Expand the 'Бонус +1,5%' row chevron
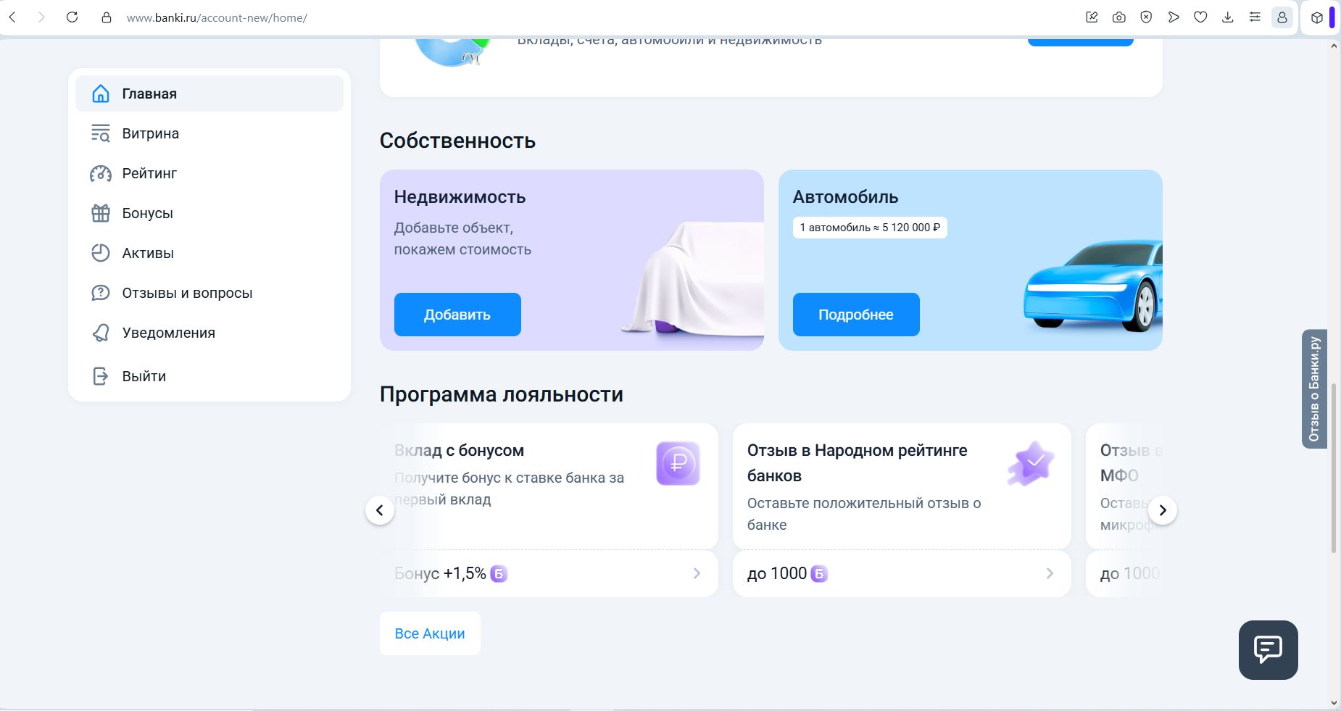Image resolution: width=1341 pixels, height=711 pixels. pyautogui.click(x=697, y=573)
